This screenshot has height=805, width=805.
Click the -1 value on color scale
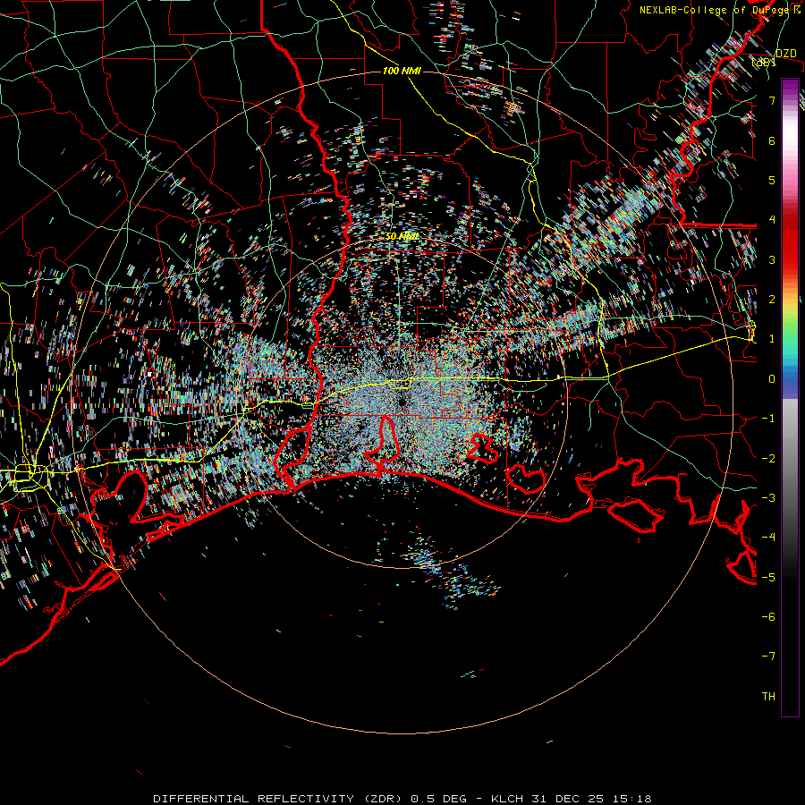click(x=768, y=419)
